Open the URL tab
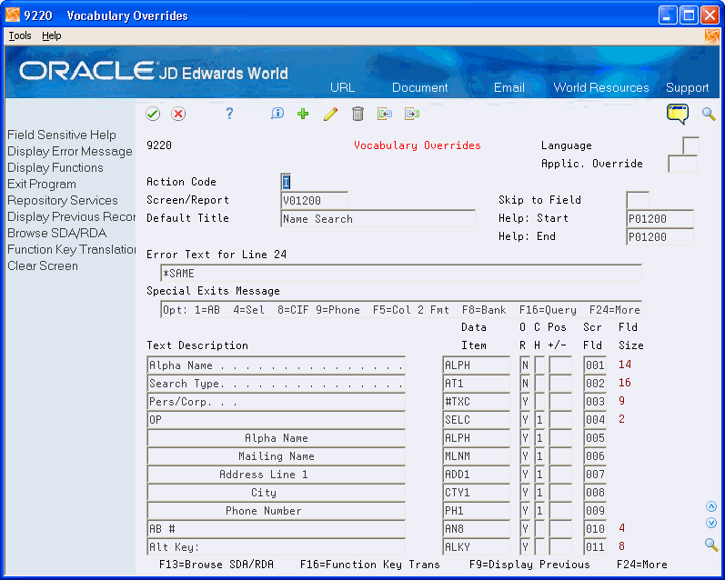The height and width of the screenshot is (580, 725). [342, 87]
